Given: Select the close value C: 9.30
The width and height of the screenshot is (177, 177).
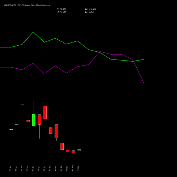Looking at the screenshot, I should pos(61,9).
